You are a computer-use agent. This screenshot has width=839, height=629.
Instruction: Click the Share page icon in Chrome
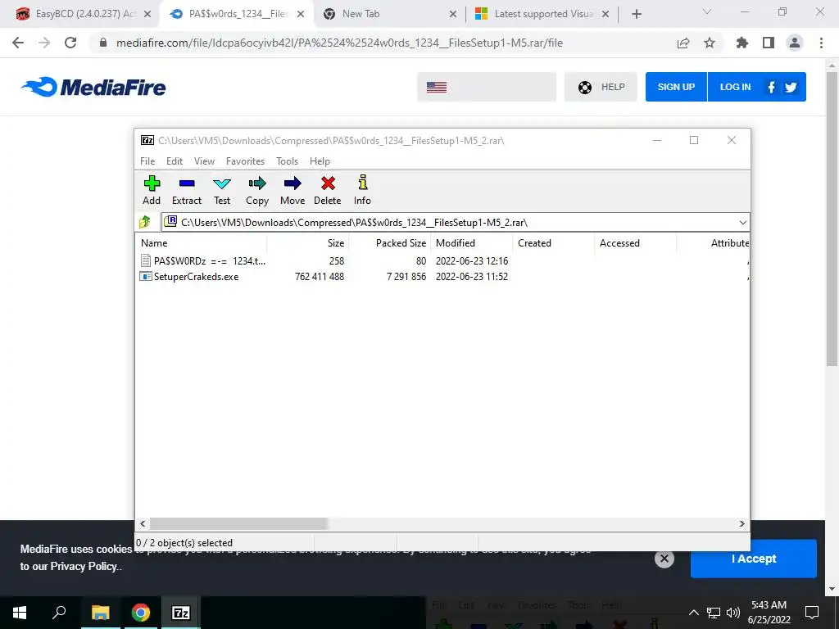click(x=683, y=43)
